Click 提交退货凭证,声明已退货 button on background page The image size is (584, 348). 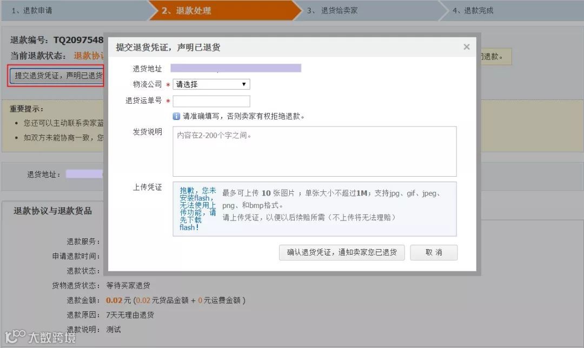point(56,76)
